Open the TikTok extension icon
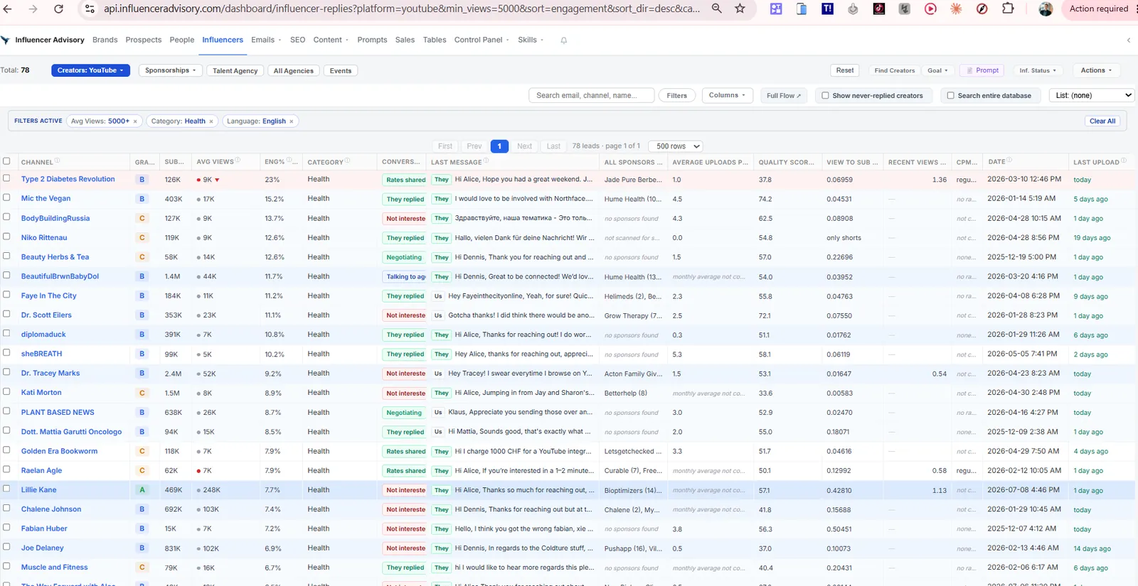Image resolution: width=1138 pixels, height=586 pixels. coord(879,9)
